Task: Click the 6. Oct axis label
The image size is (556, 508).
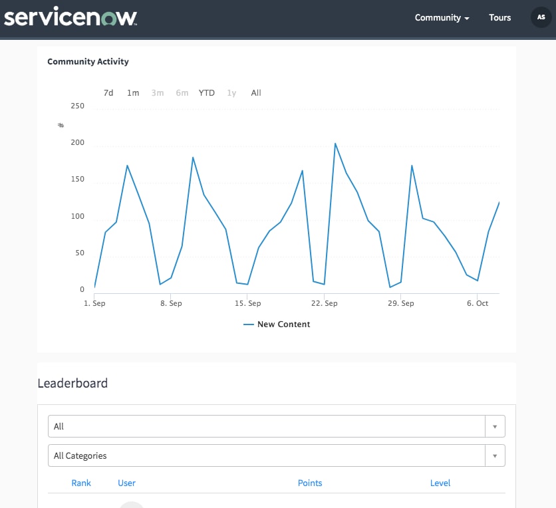Action: pos(478,303)
